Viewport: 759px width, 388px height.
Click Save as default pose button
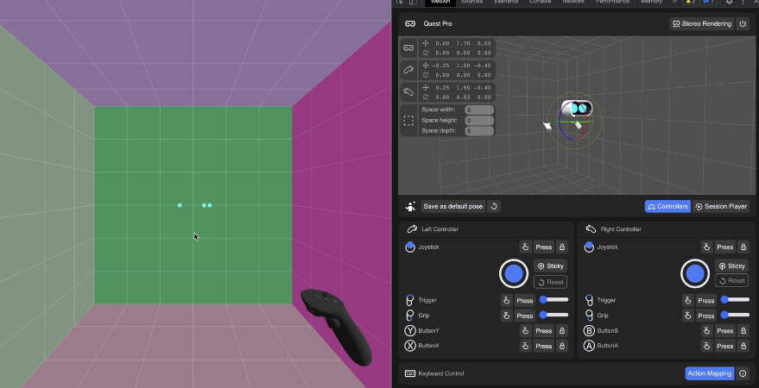coord(453,207)
